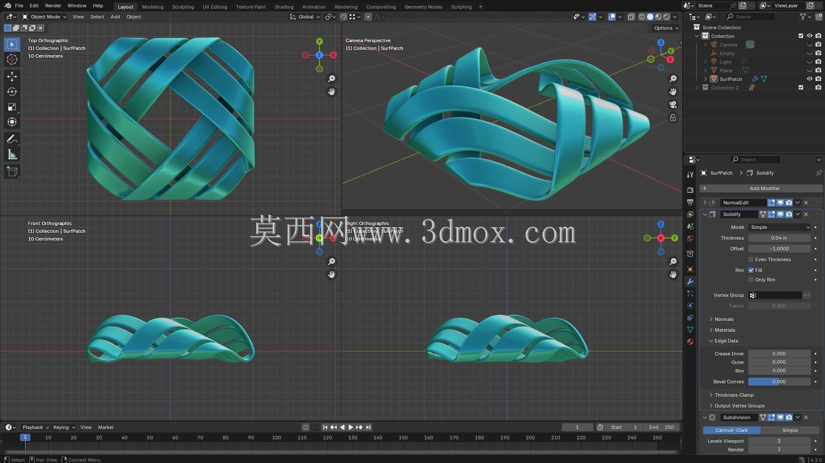Adjust the Bevel Convex slider
This screenshot has width=825, height=463.
pyautogui.click(x=779, y=382)
